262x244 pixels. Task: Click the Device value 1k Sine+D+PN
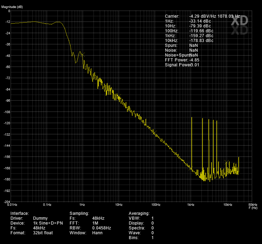point(48,223)
